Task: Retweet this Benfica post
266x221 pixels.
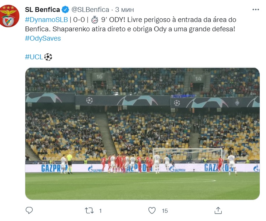Action: (x=90, y=211)
